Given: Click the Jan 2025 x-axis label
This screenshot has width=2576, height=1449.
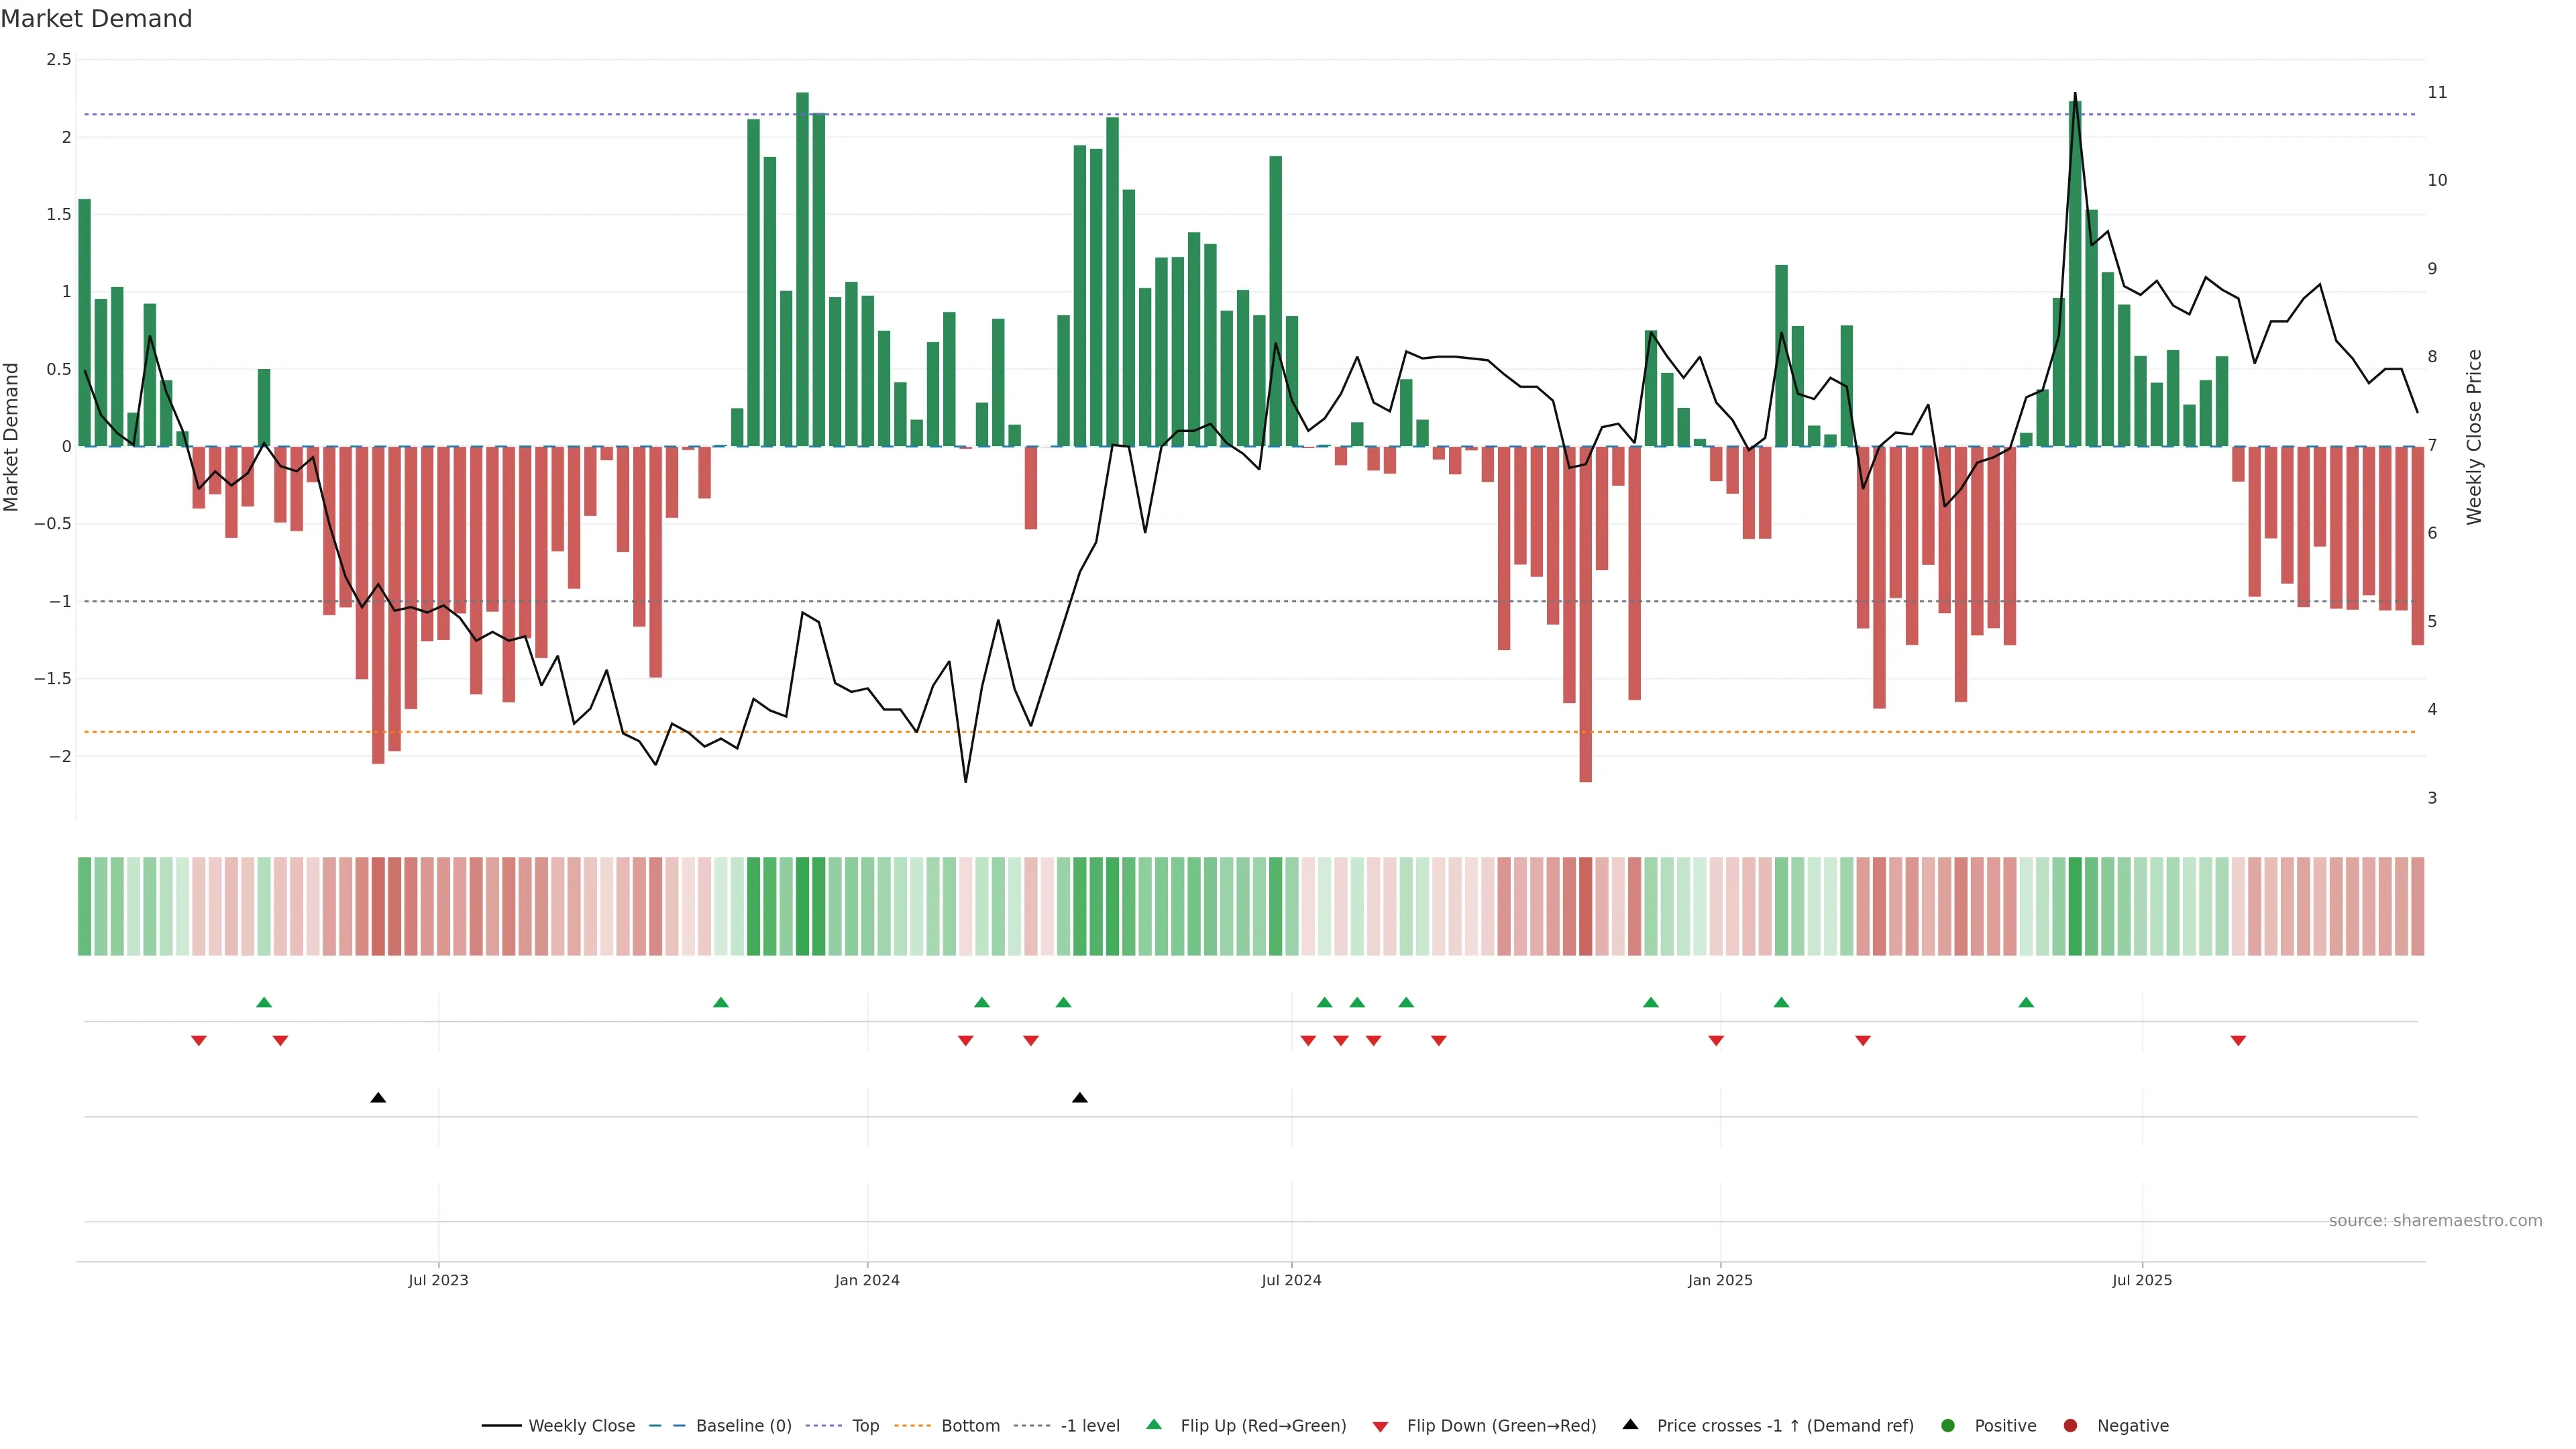Looking at the screenshot, I should tap(1720, 1280).
